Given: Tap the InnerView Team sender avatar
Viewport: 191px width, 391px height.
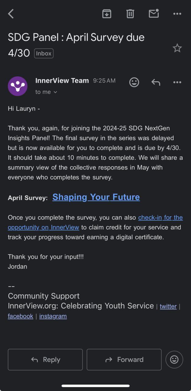Looking at the screenshot, I should (x=18, y=86).
